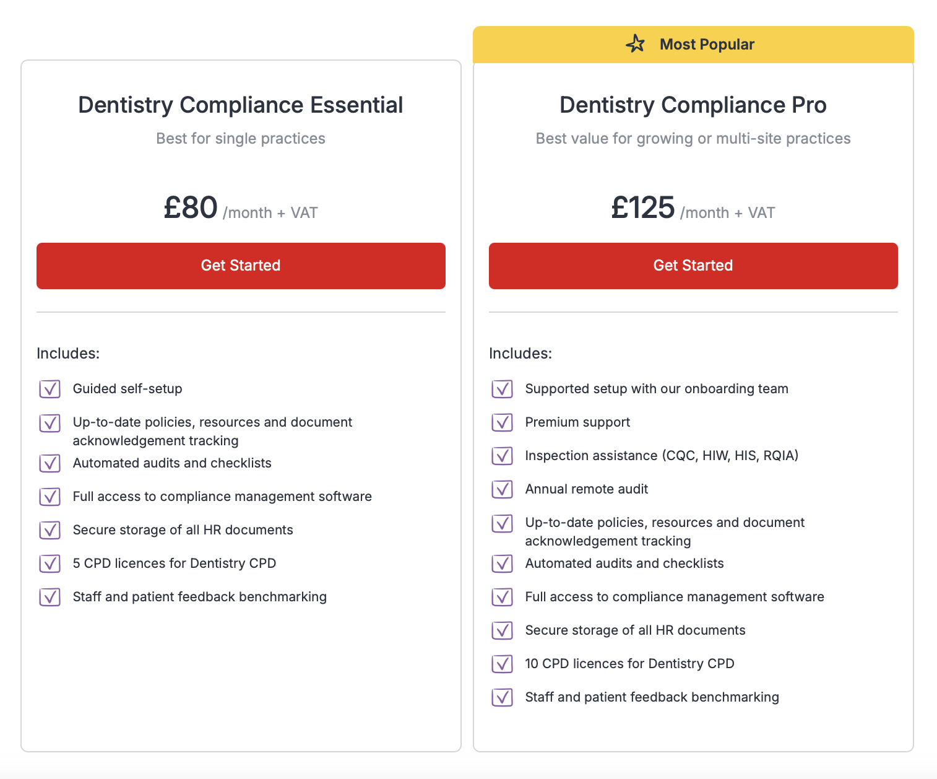Click check icon beside 10 CPD licences

pyautogui.click(x=502, y=664)
